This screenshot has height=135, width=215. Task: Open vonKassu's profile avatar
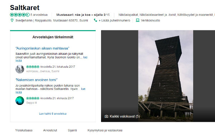[x=20, y=69]
